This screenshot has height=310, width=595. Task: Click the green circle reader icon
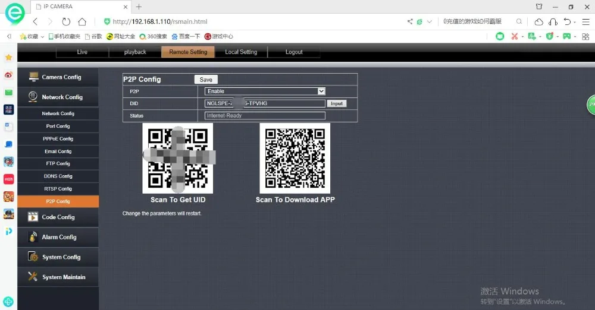(500, 36)
